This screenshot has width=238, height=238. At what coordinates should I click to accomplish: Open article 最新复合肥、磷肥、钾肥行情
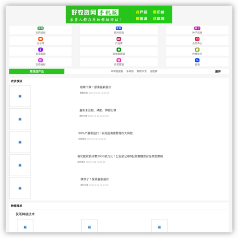pyautogui.click(x=98, y=110)
